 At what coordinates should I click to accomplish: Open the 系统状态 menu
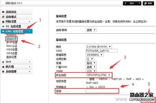(x=17, y=12)
